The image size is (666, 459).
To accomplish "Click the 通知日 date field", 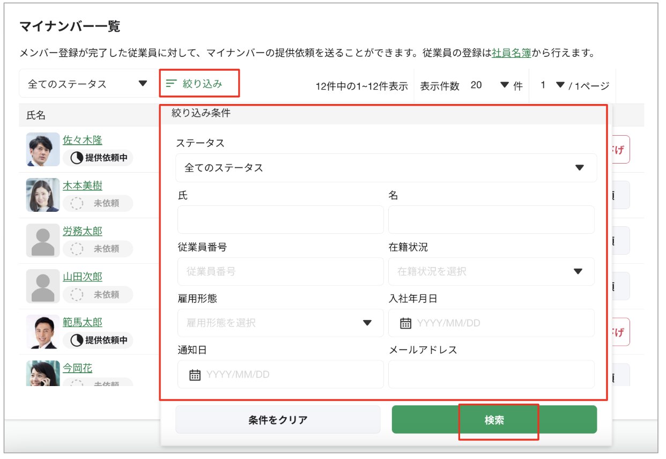I will click(280, 374).
